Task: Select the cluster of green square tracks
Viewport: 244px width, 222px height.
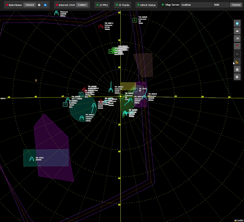Action: [x=113, y=51]
